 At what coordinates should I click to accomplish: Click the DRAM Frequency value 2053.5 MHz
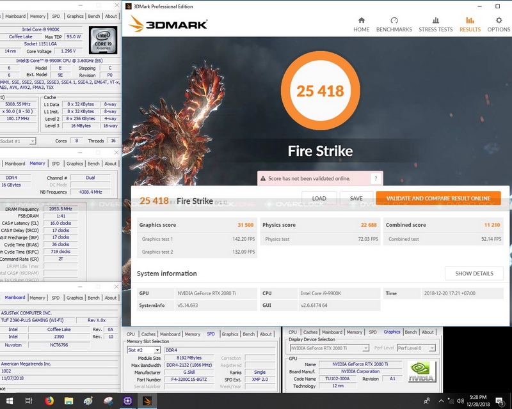(x=60, y=209)
